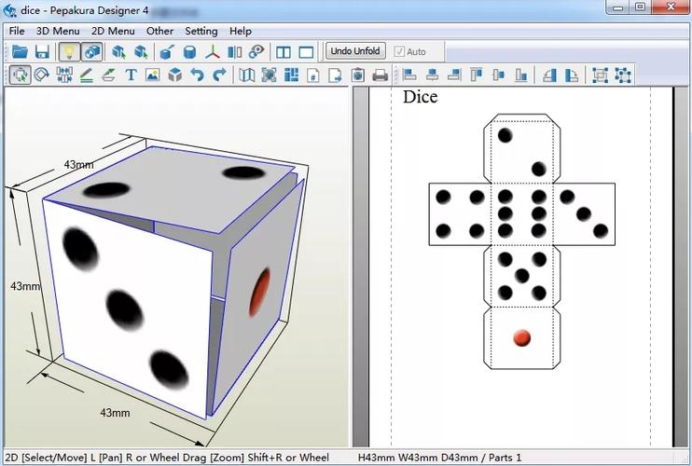The height and width of the screenshot is (466, 692).
Task: Select the Text tool (T icon)
Action: [x=131, y=75]
